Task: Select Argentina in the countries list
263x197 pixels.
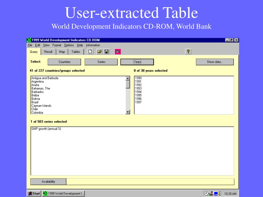Action: tap(37, 82)
